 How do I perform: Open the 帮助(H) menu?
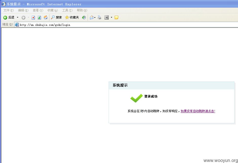pos(82,10)
